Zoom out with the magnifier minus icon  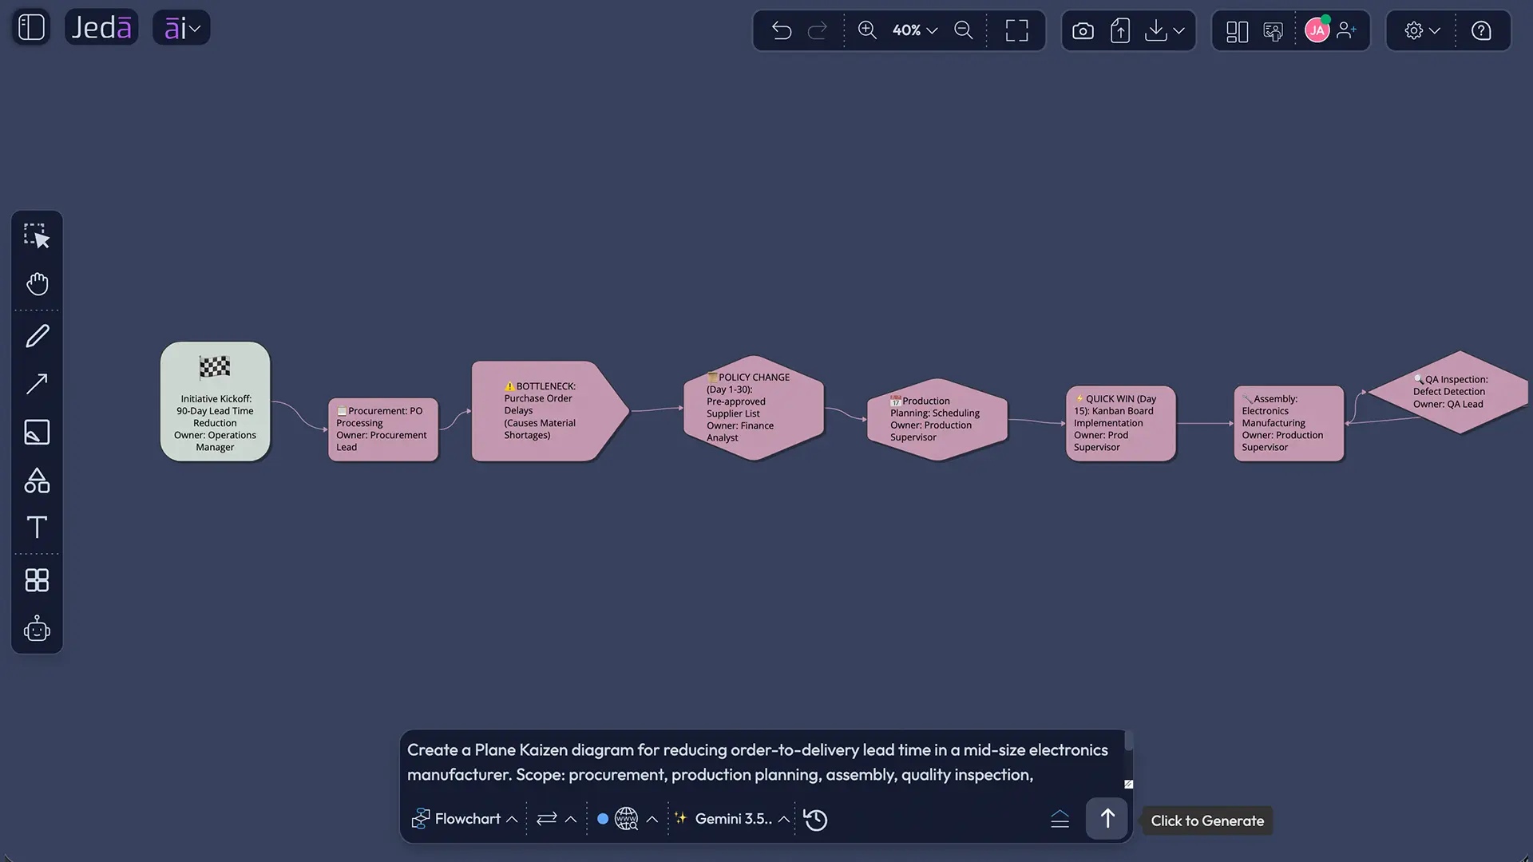pyautogui.click(x=964, y=30)
